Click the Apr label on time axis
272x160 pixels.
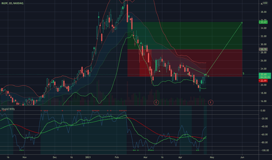tap(180, 157)
